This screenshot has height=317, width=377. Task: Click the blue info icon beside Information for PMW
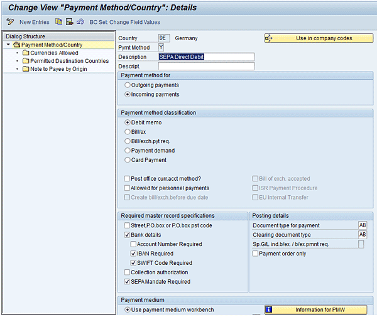(268, 309)
